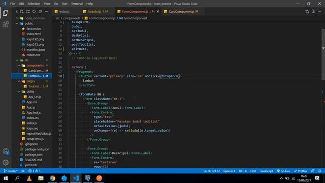
Task: Click the Open Changes icon in editor toolbar
Action: tap(307, 12)
